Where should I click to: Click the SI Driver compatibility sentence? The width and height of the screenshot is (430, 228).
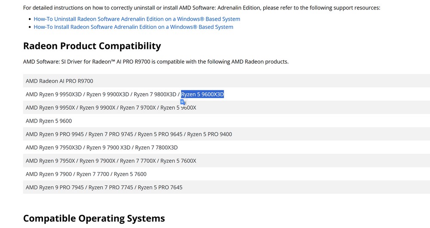156,62
